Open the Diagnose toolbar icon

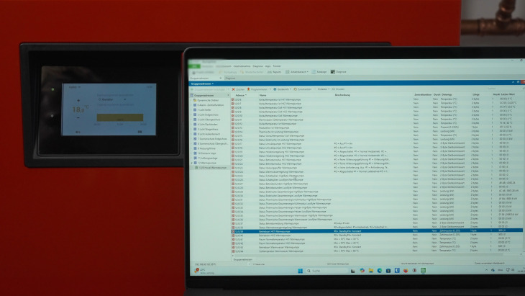click(x=339, y=72)
